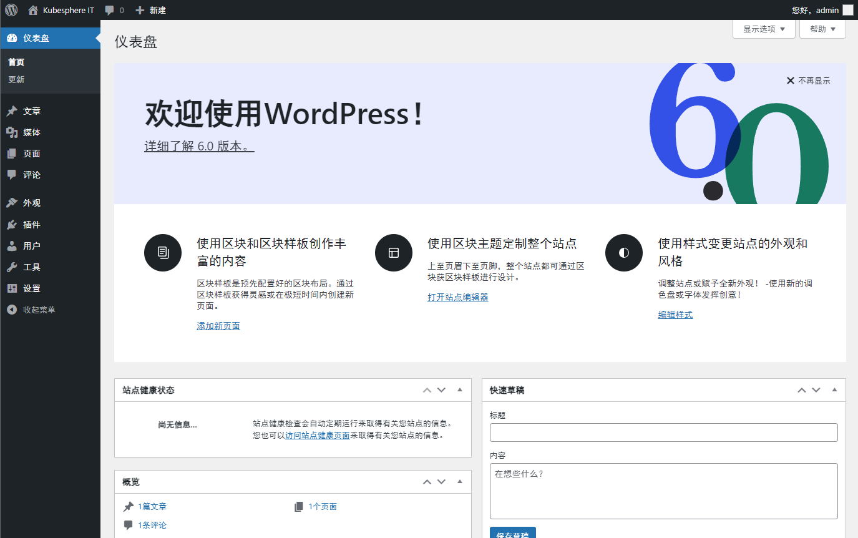Click the 工具 wrench icon in sidebar
This screenshot has height=538, width=858.
(x=12, y=267)
